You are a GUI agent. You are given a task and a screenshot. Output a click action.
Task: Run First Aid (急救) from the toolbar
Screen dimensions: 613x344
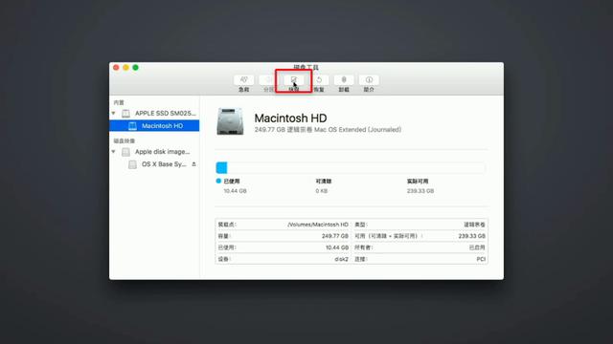(x=243, y=80)
